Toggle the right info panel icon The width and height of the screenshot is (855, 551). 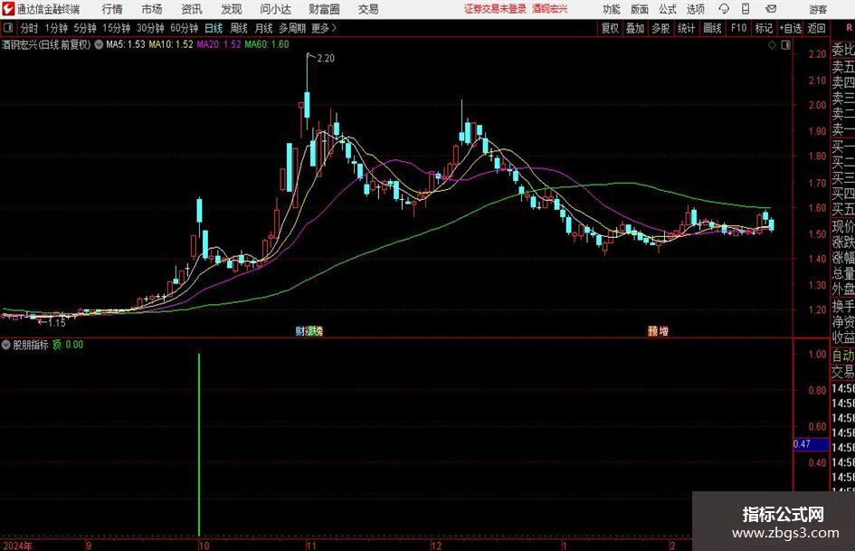point(785,45)
